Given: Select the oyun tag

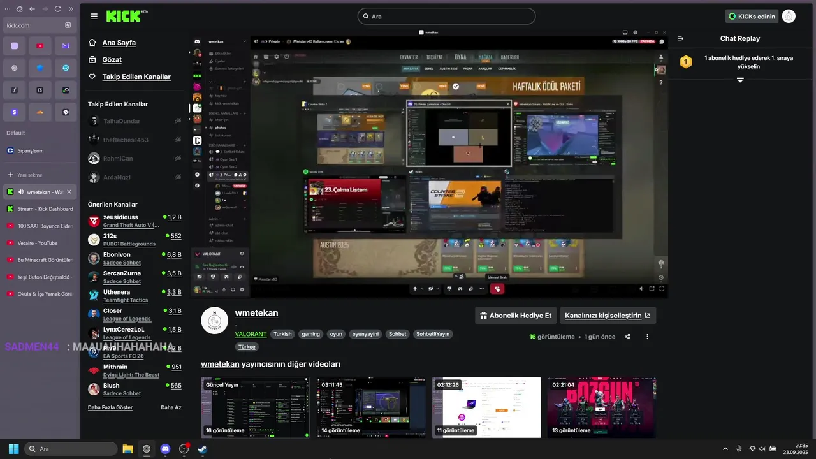Looking at the screenshot, I should (336, 334).
